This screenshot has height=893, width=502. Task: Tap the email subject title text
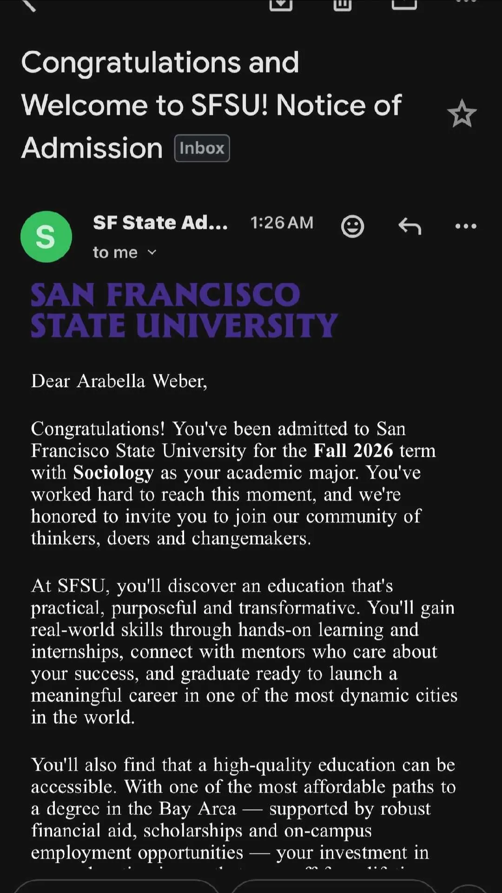pyautogui.click(x=211, y=105)
